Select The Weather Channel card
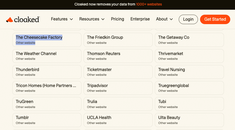The width and height of the screenshot is (235, 130). 47,56
